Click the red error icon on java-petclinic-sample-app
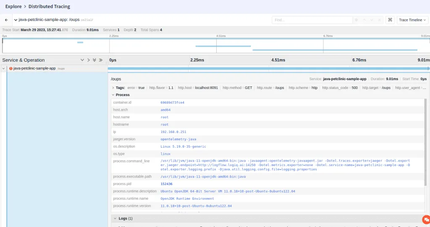The width and height of the screenshot is (430, 227). (11, 68)
